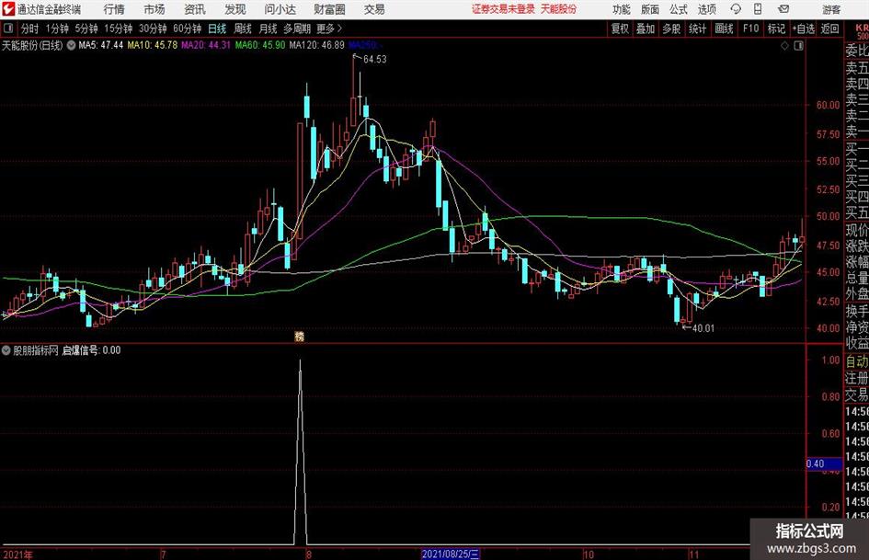The height and width of the screenshot is (560, 869).
Task: Select the 日线 daily period
Action: pyautogui.click(x=217, y=29)
